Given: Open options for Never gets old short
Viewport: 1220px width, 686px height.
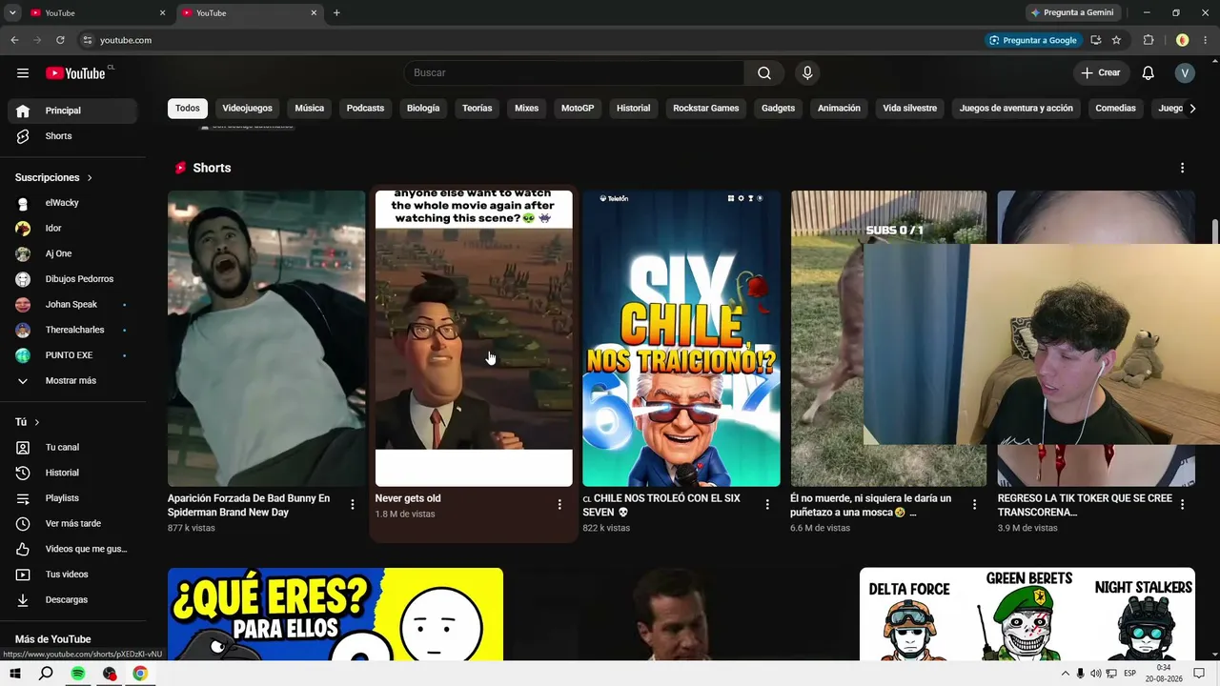Looking at the screenshot, I should (559, 505).
